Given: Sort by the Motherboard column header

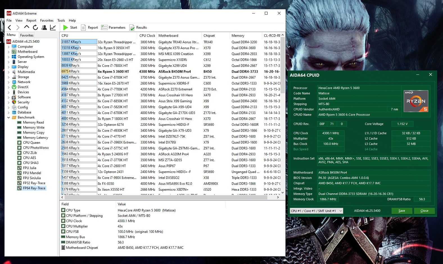Looking at the screenshot, I should point(179,36).
